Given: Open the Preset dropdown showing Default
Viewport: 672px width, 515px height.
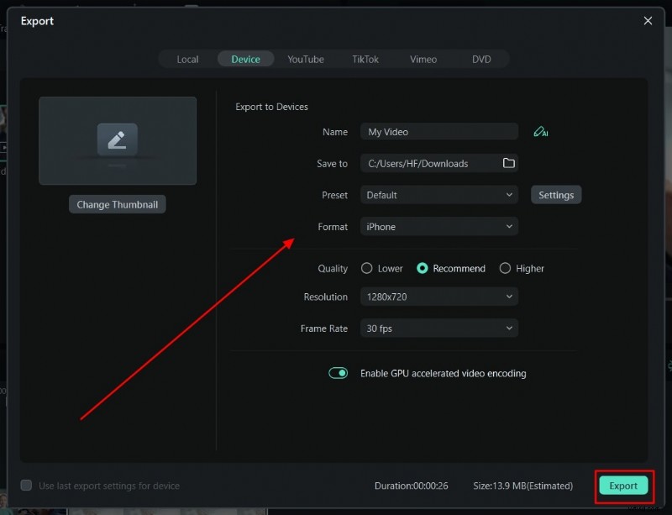Looking at the screenshot, I should [x=438, y=194].
